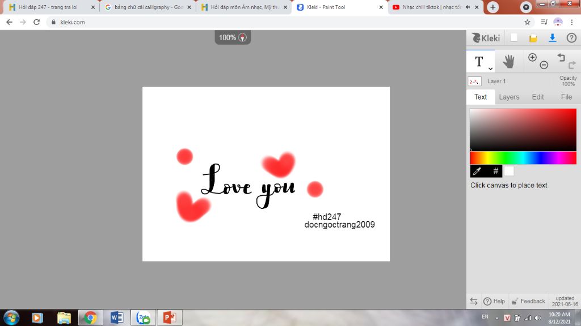The width and height of the screenshot is (581, 326).
Task: Click the white canvas to place text
Action: click(x=266, y=174)
